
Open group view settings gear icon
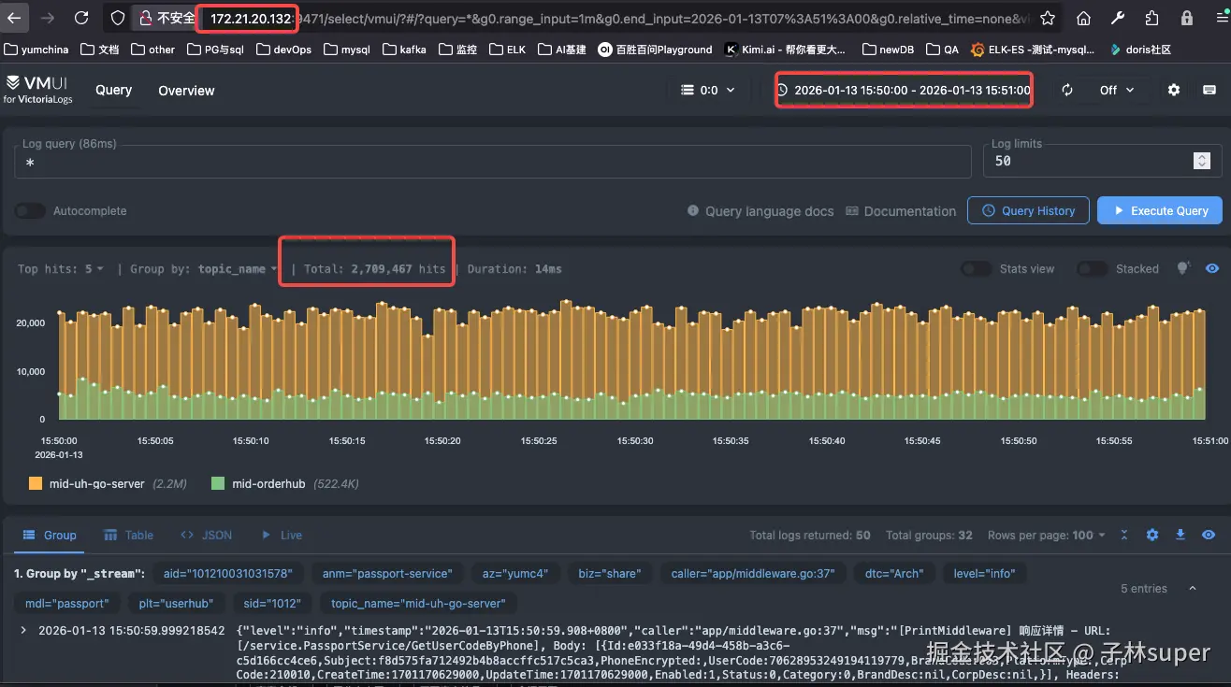[1152, 536]
